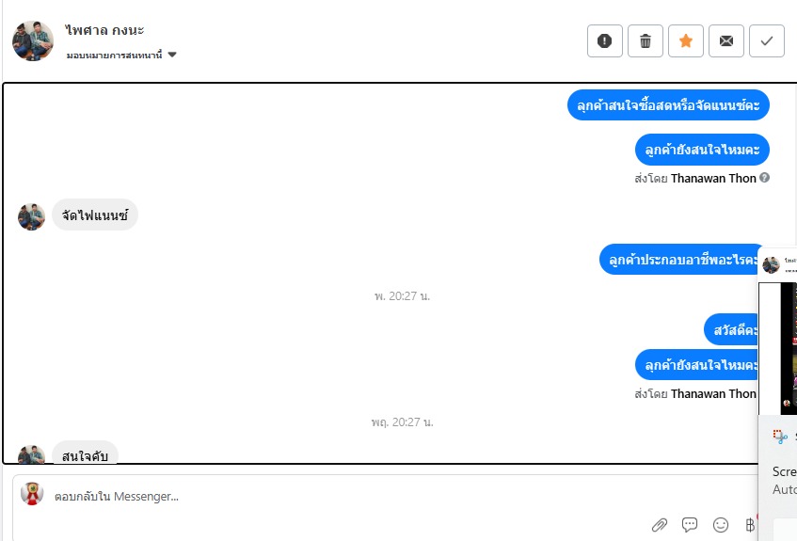Image resolution: width=797 pixels, height=541 pixels.
Task: Mark conversation unread via envelope icon
Action: click(725, 40)
